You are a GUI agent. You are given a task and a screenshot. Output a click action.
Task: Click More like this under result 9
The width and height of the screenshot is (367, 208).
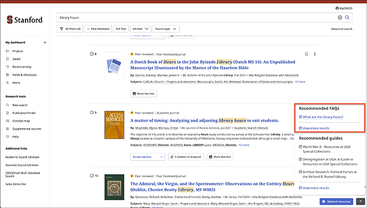coord(220,157)
